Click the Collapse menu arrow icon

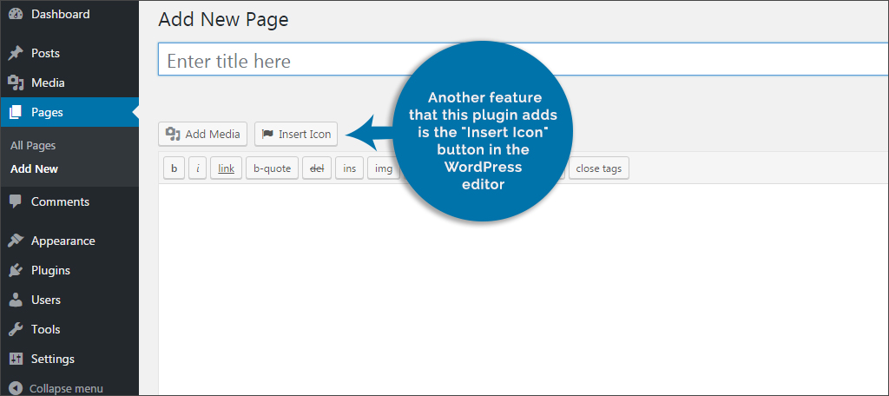coord(16,389)
